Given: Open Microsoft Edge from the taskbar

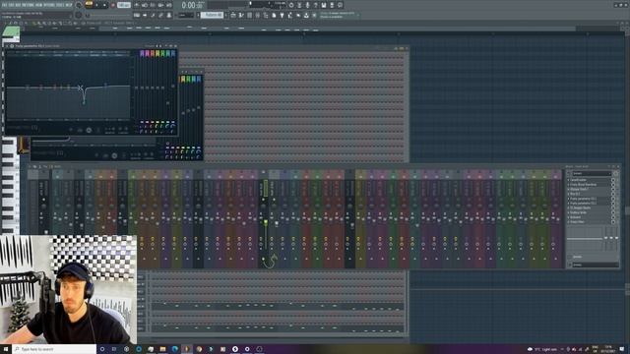Looking at the screenshot, I should [x=175, y=349].
